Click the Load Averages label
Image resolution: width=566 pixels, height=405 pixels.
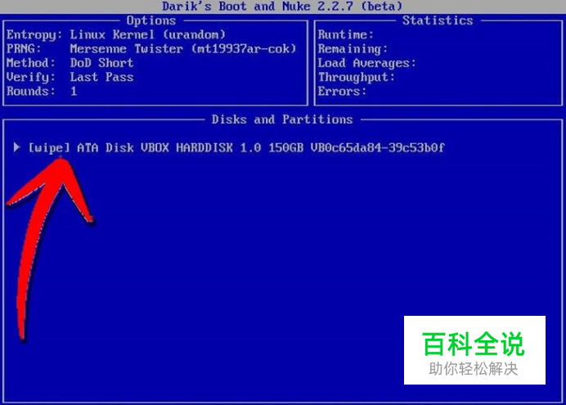(366, 63)
